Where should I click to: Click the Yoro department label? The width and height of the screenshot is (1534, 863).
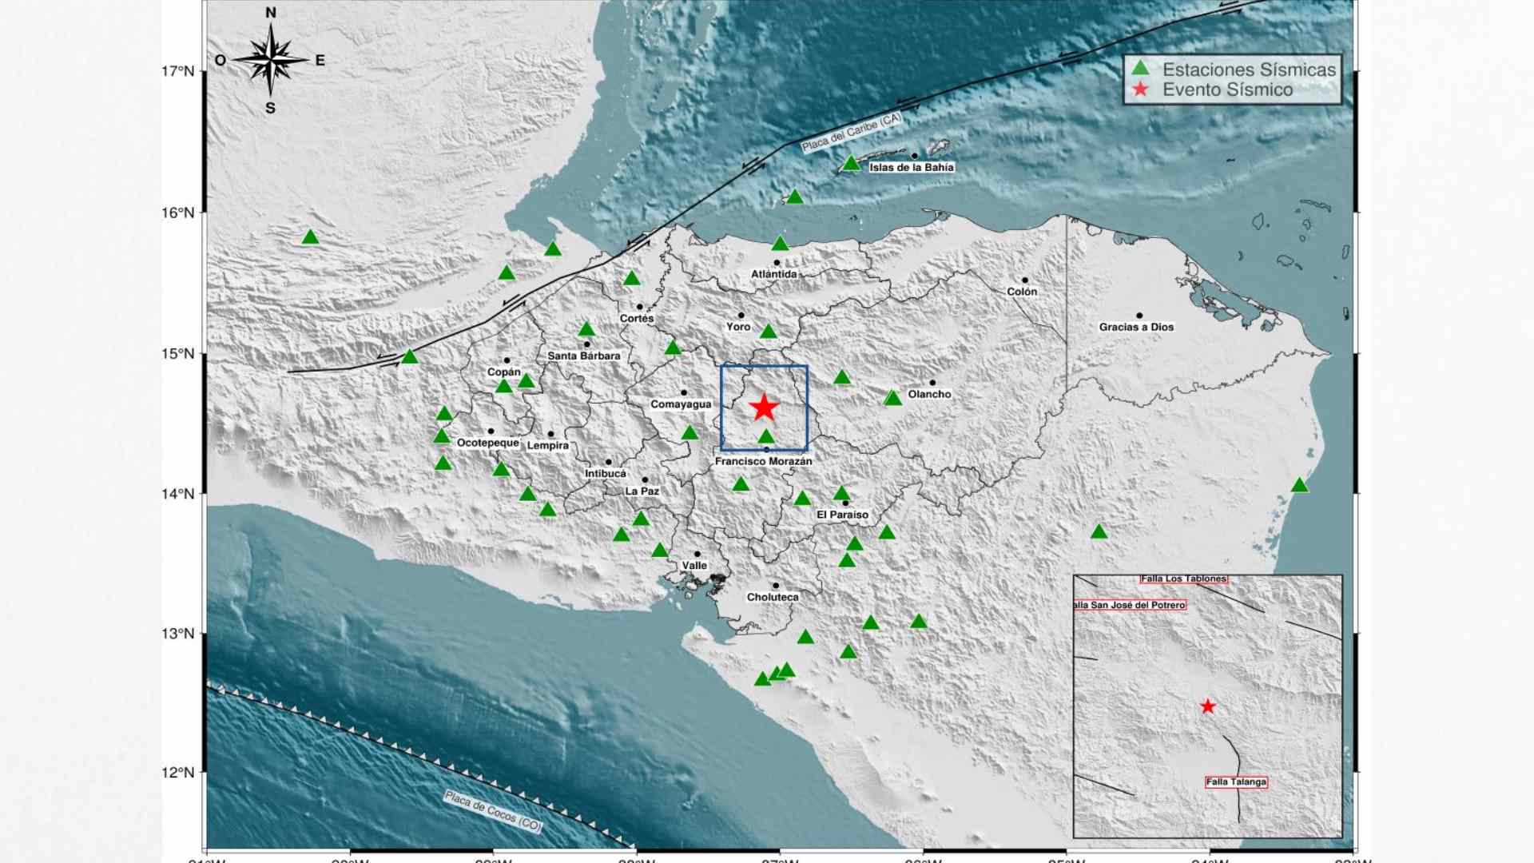[x=738, y=327]
